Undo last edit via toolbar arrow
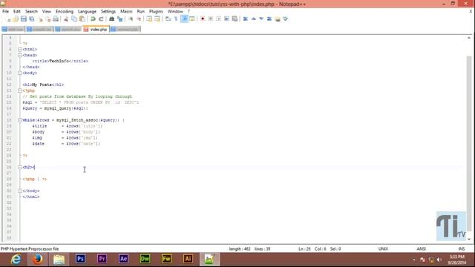Screen dimensions: 475x267 click(93, 19)
